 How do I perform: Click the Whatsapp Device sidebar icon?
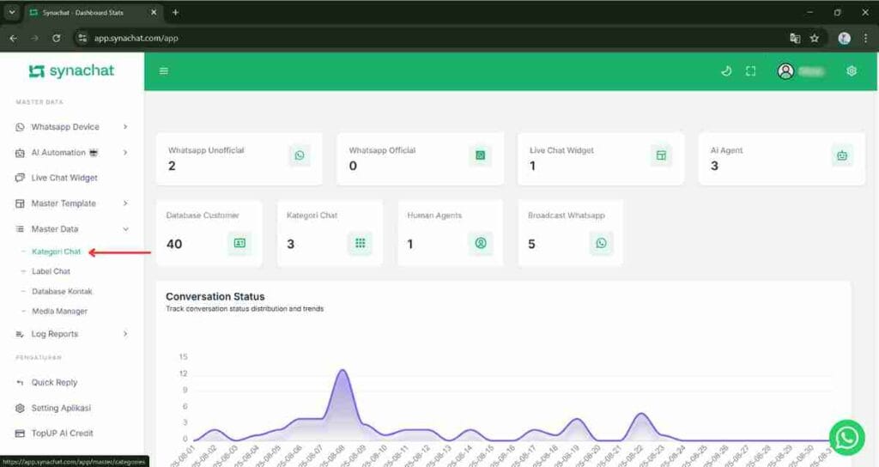20,127
